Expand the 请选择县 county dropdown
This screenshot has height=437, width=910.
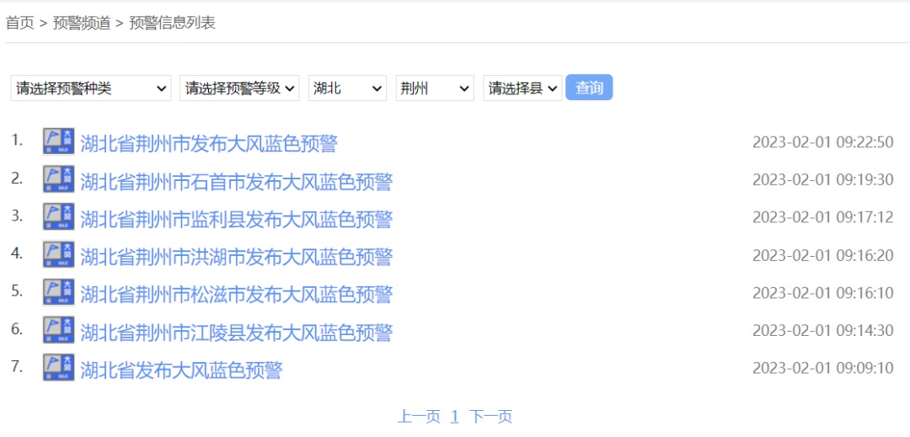pyautogui.click(x=522, y=88)
